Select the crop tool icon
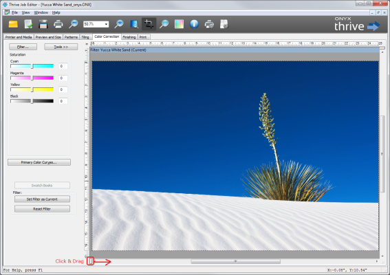The width and height of the screenshot is (390, 275). tap(149, 24)
